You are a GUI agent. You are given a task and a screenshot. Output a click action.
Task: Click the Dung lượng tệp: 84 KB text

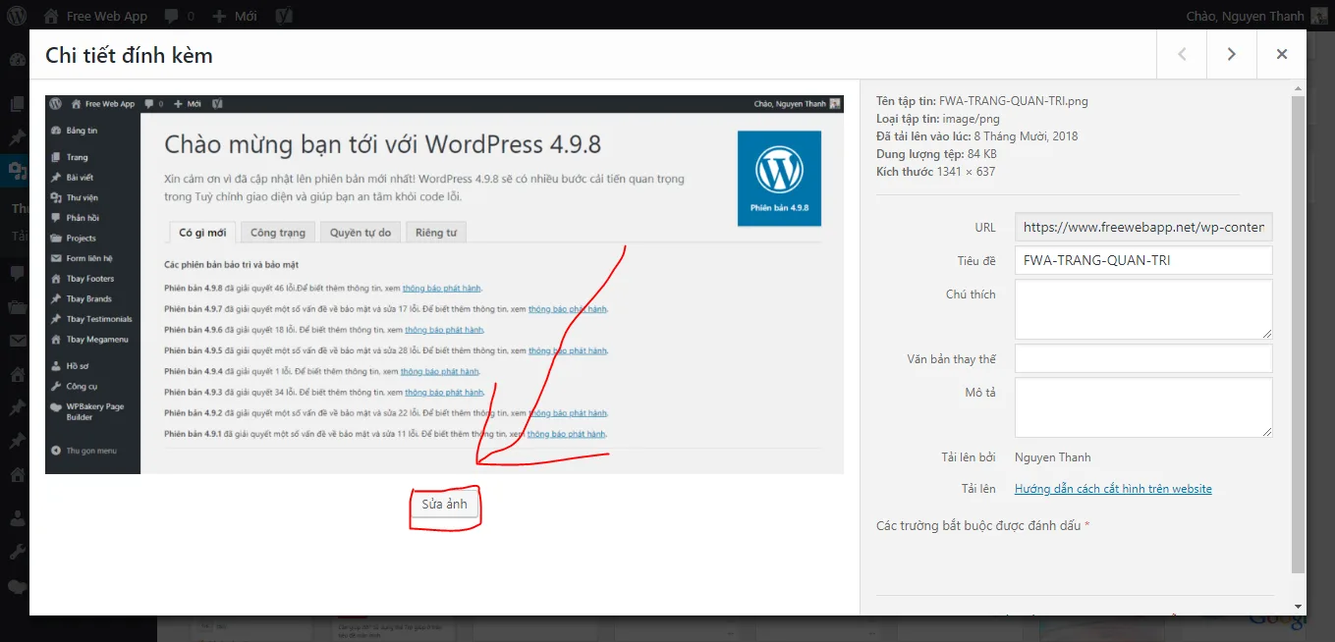[x=936, y=154]
